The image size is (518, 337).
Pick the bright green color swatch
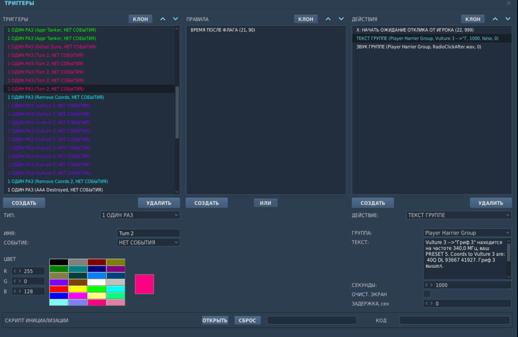[96, 289]
